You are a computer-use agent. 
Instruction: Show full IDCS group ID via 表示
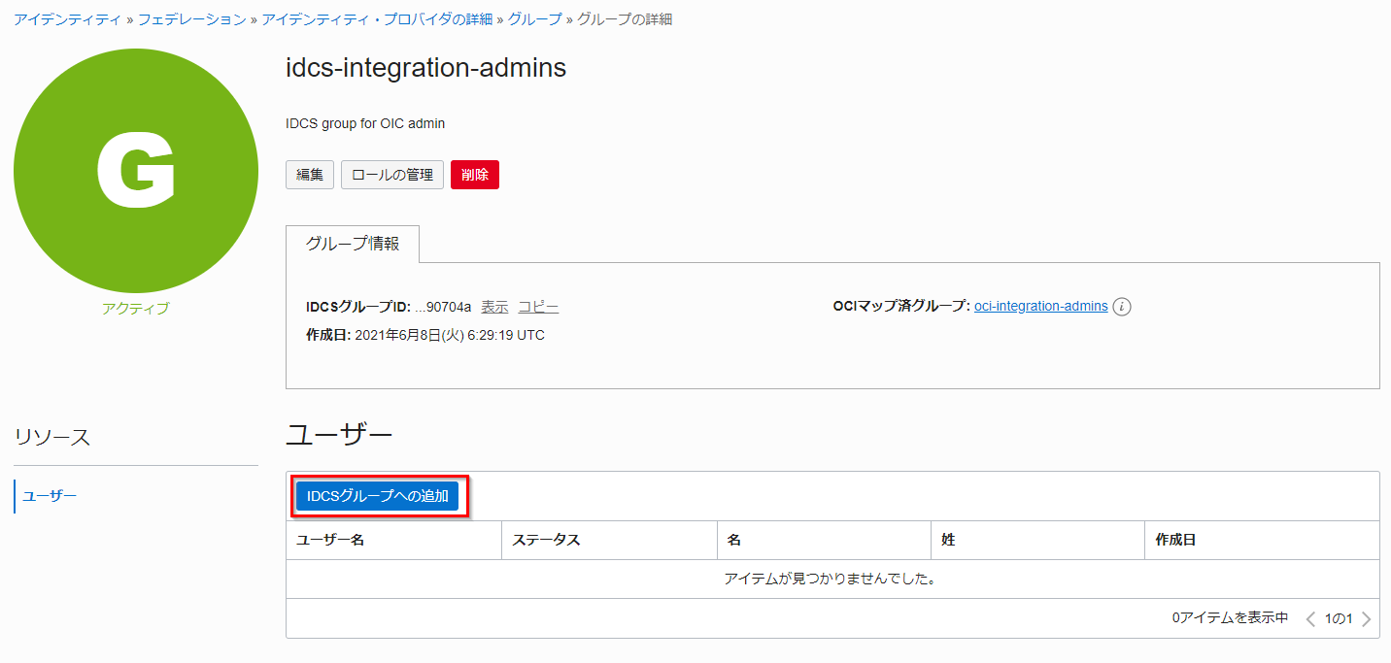[x=494, y=307]
